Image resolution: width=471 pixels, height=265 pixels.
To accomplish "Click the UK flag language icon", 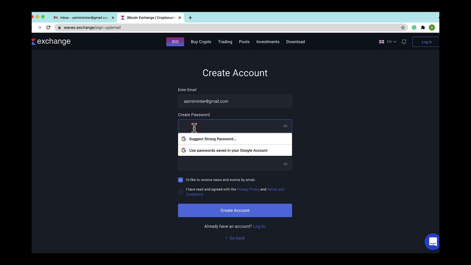I will [x=382, y=42].
